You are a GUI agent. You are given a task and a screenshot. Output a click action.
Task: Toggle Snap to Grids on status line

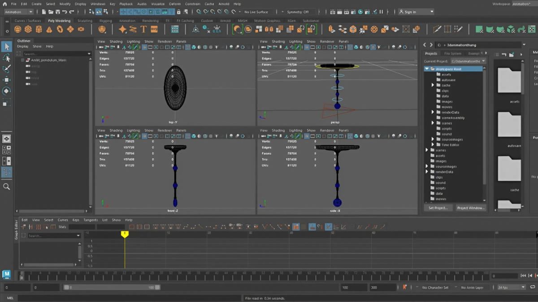click(199, 12)
